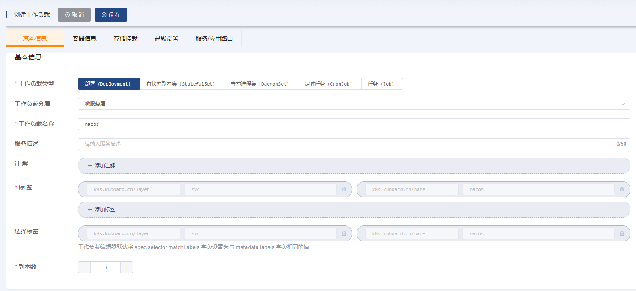Click trash icon beside selector label svc

pyautogui.click(x=344, y=233)
